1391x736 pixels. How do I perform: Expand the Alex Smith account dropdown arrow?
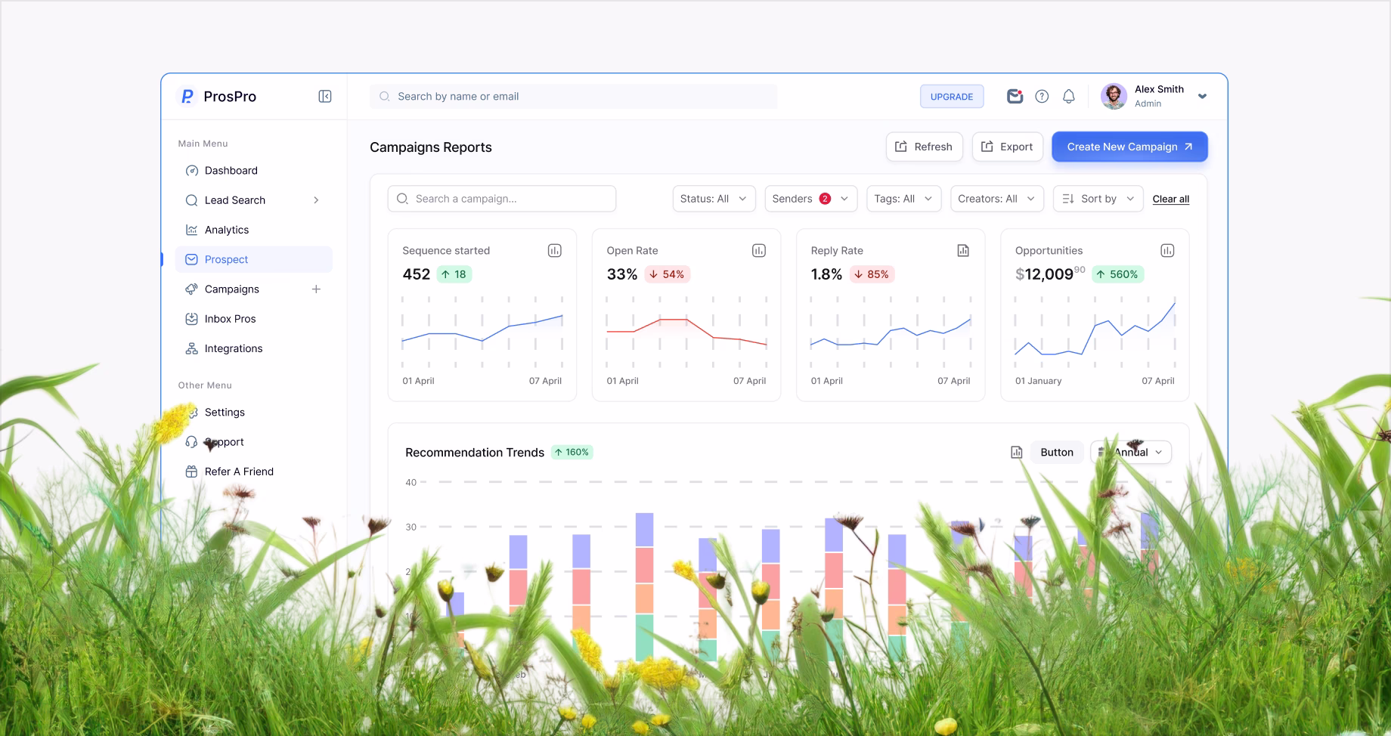pyautogui.click(x=1202, y=96)
